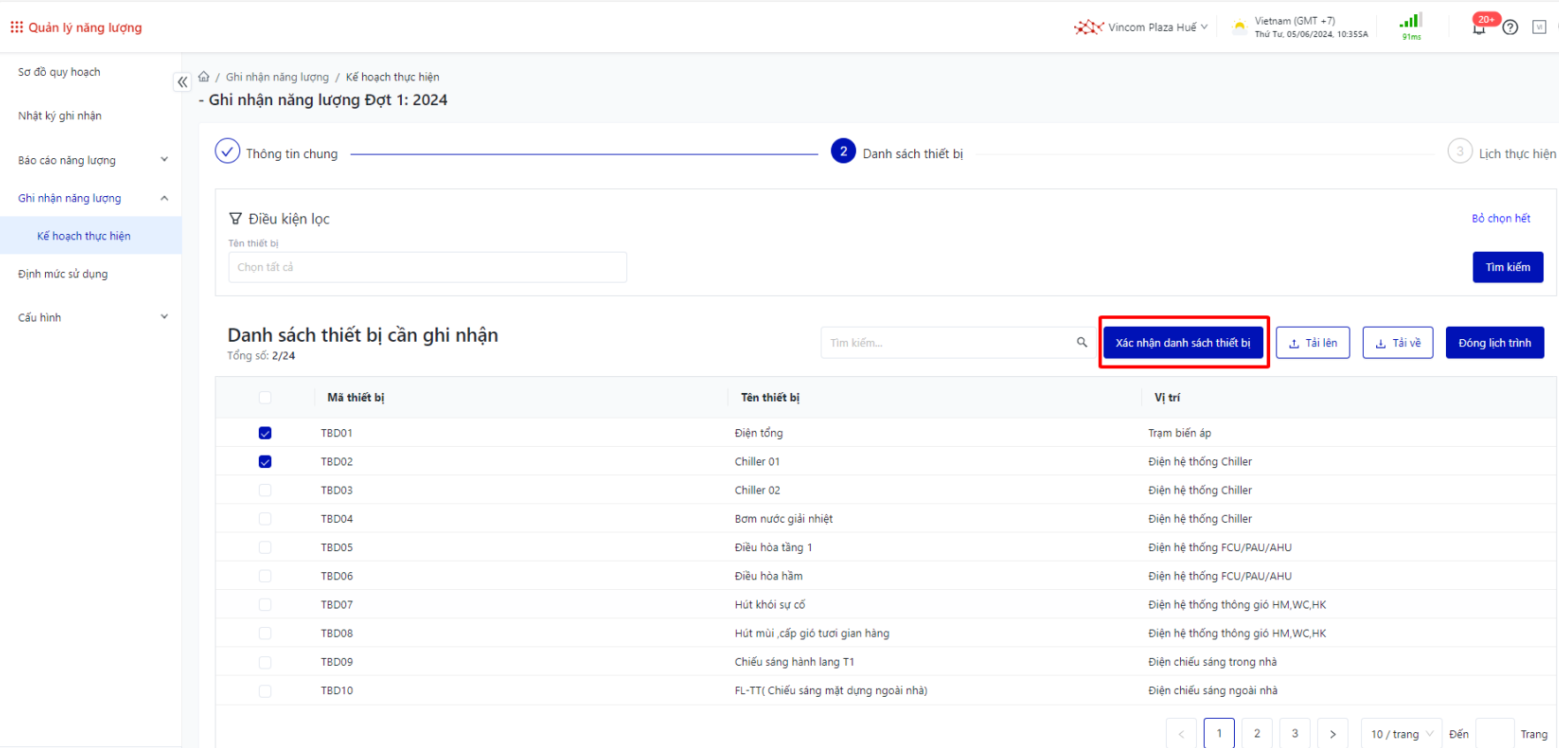The image size is (1559, 748).
Task: Tick the checkbox for TBD03
Action: tap(265, 490)
